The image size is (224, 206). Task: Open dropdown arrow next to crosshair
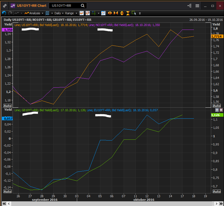pyautogui.click(x=98, y=13)
